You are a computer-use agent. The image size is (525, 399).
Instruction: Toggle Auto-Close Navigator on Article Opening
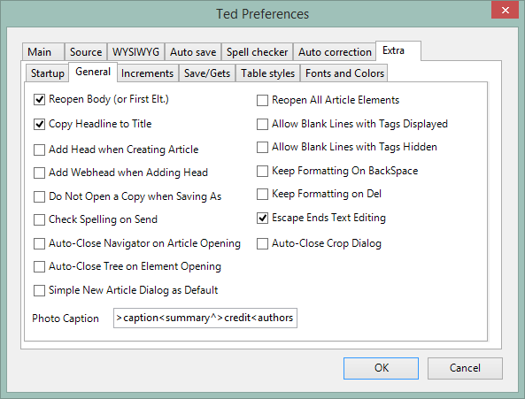click(40, 244)
